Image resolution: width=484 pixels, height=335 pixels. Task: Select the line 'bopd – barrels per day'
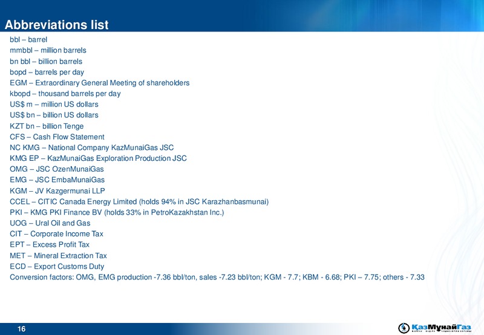pyautogui.click(x=47, y=72)
